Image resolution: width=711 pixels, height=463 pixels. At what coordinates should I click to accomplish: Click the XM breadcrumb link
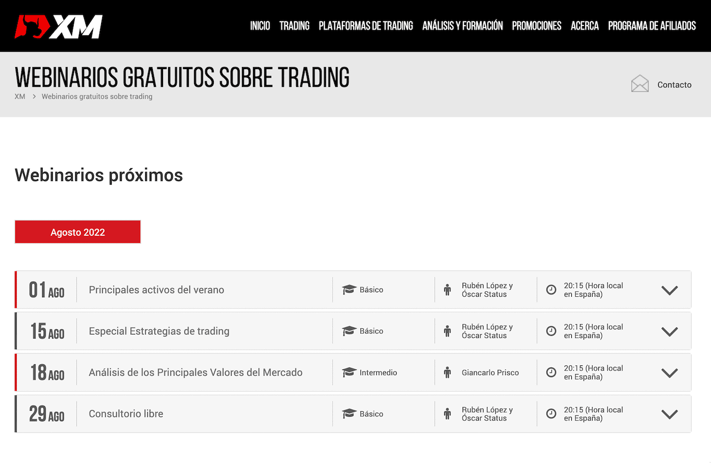[20, 97]
